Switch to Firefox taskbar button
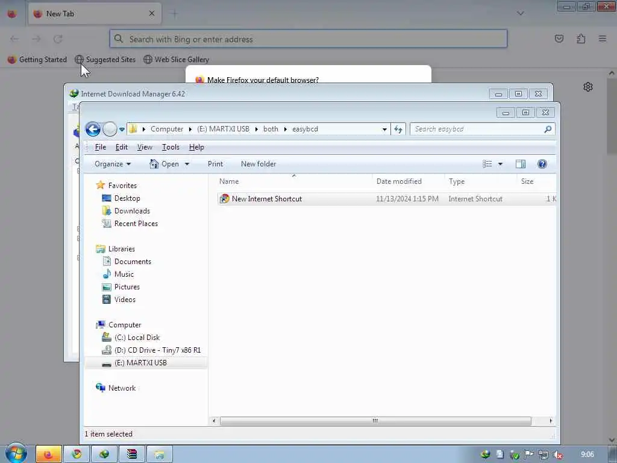 [48, 455]
